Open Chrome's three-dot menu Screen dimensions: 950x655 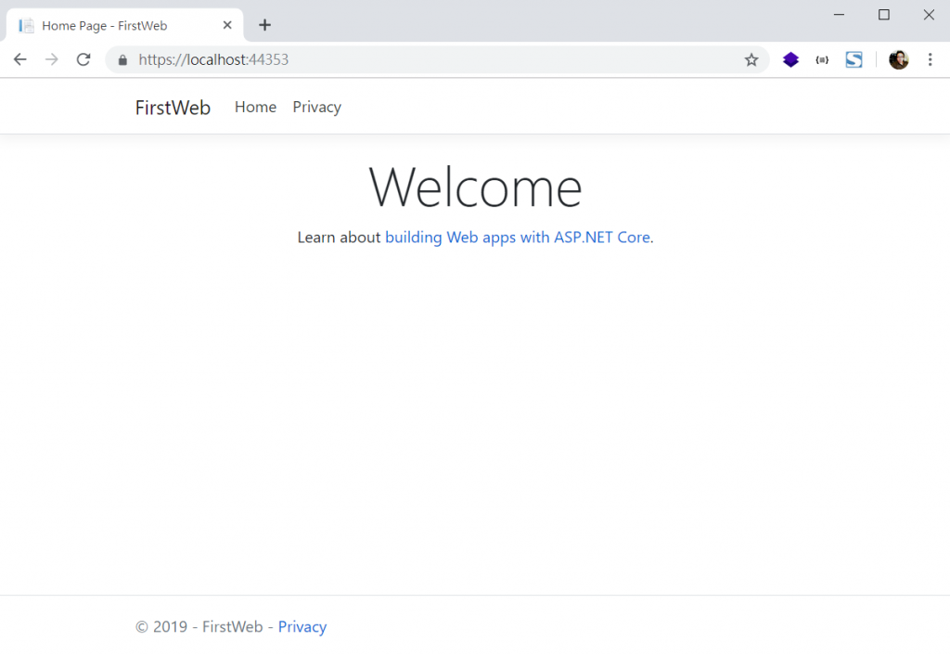tap(930, 59)
